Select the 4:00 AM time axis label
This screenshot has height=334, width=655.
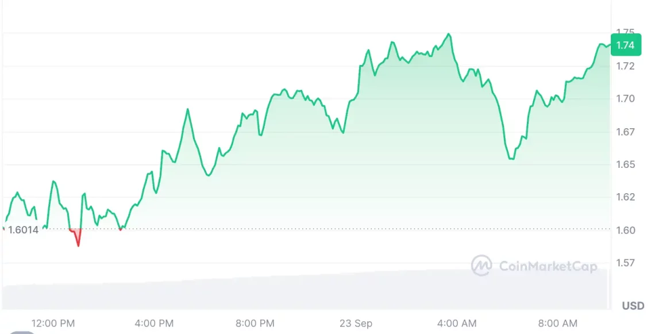(457, 324)
